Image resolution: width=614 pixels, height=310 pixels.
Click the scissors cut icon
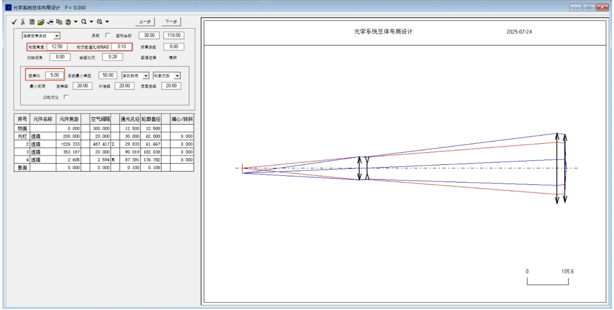(23, 22)
